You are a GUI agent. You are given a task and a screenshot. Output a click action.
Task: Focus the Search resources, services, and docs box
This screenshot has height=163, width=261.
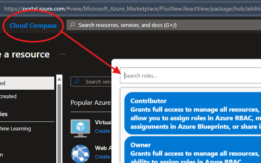tap(163, 25)
